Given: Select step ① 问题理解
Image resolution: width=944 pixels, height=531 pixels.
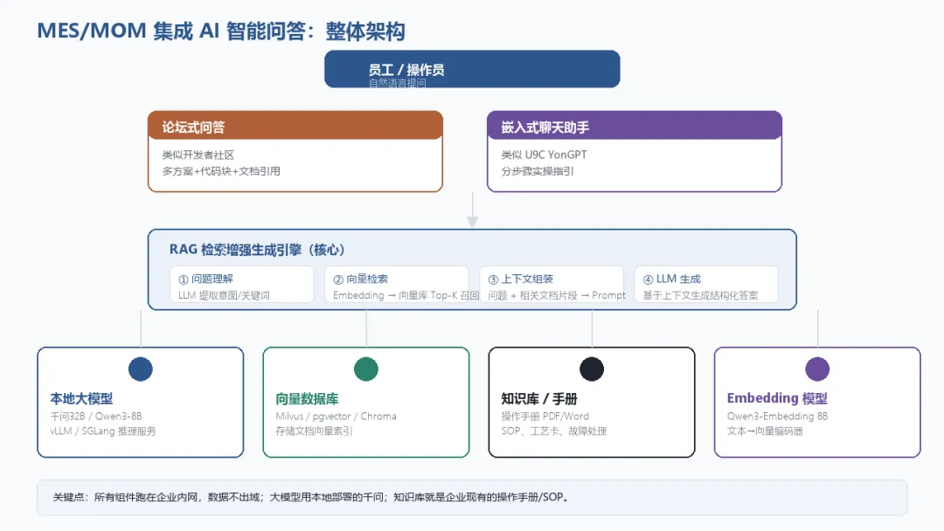Looking at the screenshot, I should click(242, 285).
